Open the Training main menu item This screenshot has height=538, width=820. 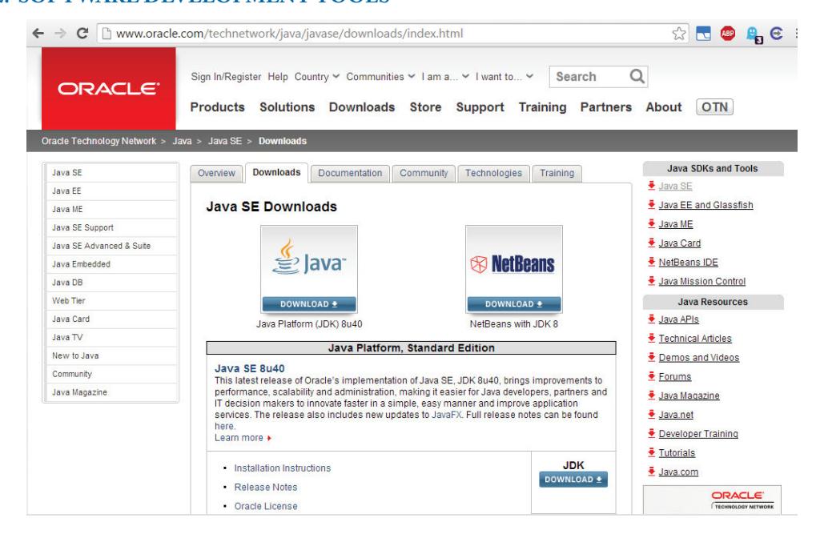[542, 107]
